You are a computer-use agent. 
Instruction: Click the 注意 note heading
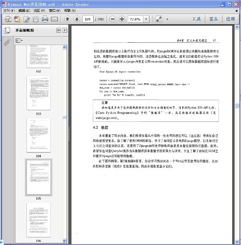tap(104, 103)
